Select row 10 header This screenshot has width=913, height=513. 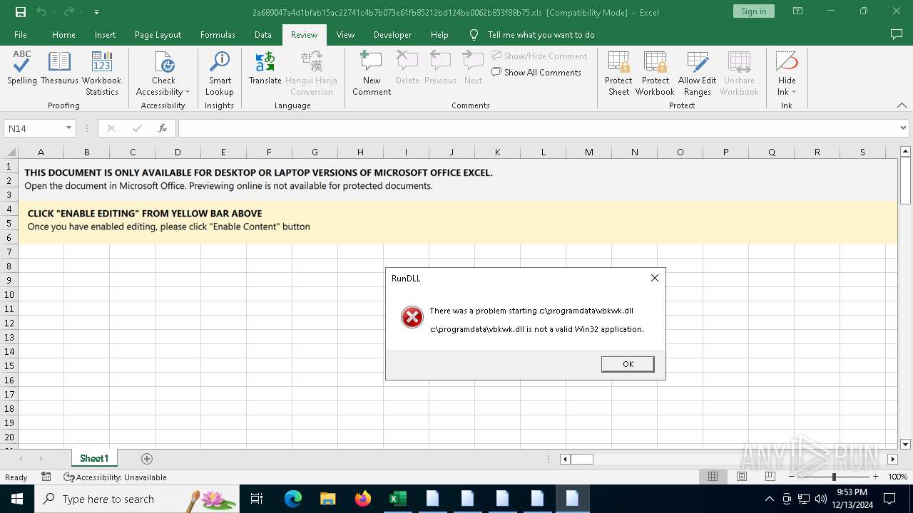(9, 294)
